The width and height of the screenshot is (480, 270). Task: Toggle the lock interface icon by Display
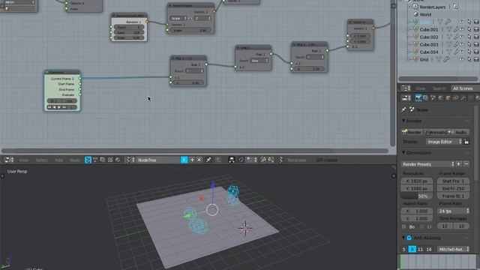(466, 142)
